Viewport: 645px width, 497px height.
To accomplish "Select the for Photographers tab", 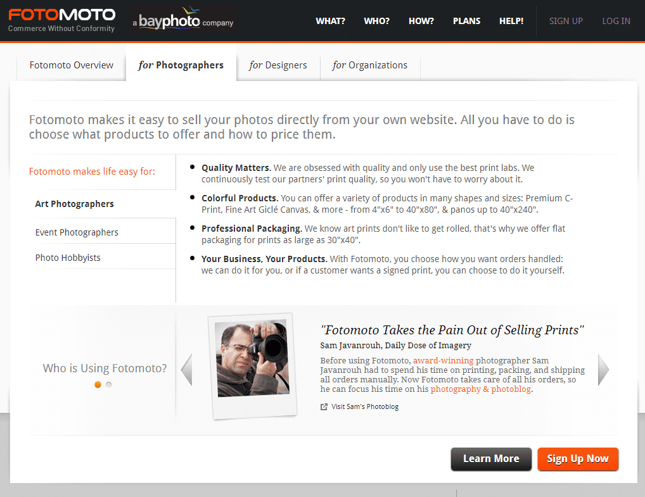I will pyautogui.click(x=181, y=65).
